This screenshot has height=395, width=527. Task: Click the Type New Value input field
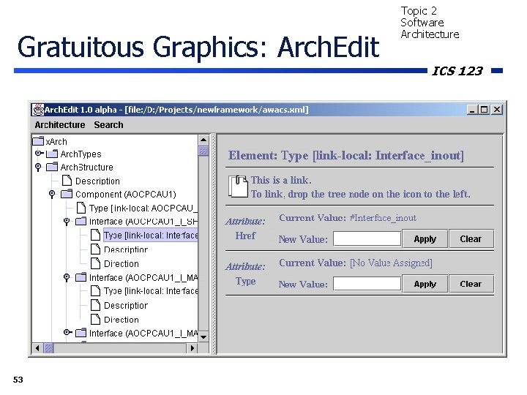pyautogui.click(x=367, y=284)
